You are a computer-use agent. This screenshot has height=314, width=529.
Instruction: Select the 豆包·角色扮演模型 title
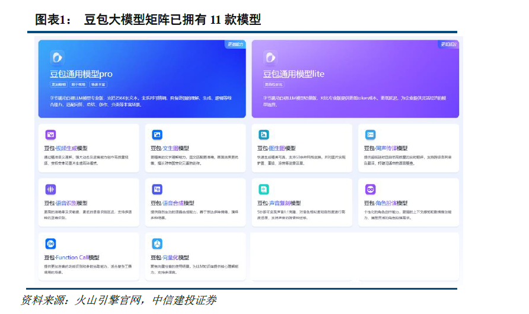(385, 203)
